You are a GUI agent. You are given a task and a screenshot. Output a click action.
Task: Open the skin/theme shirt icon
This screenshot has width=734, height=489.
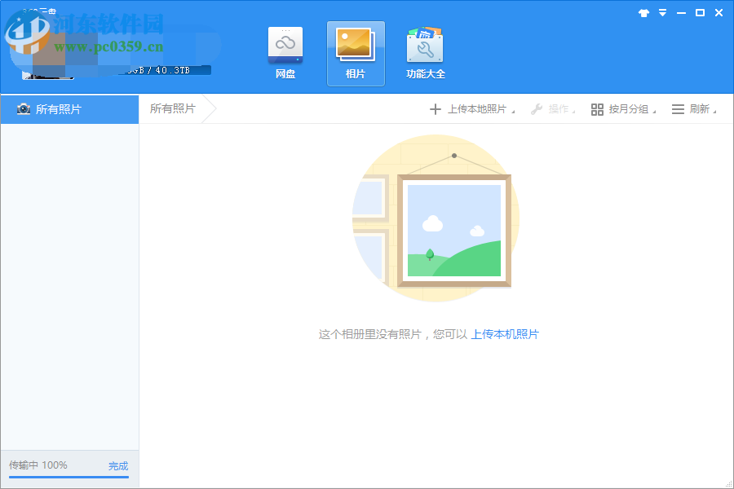[643, 12]
